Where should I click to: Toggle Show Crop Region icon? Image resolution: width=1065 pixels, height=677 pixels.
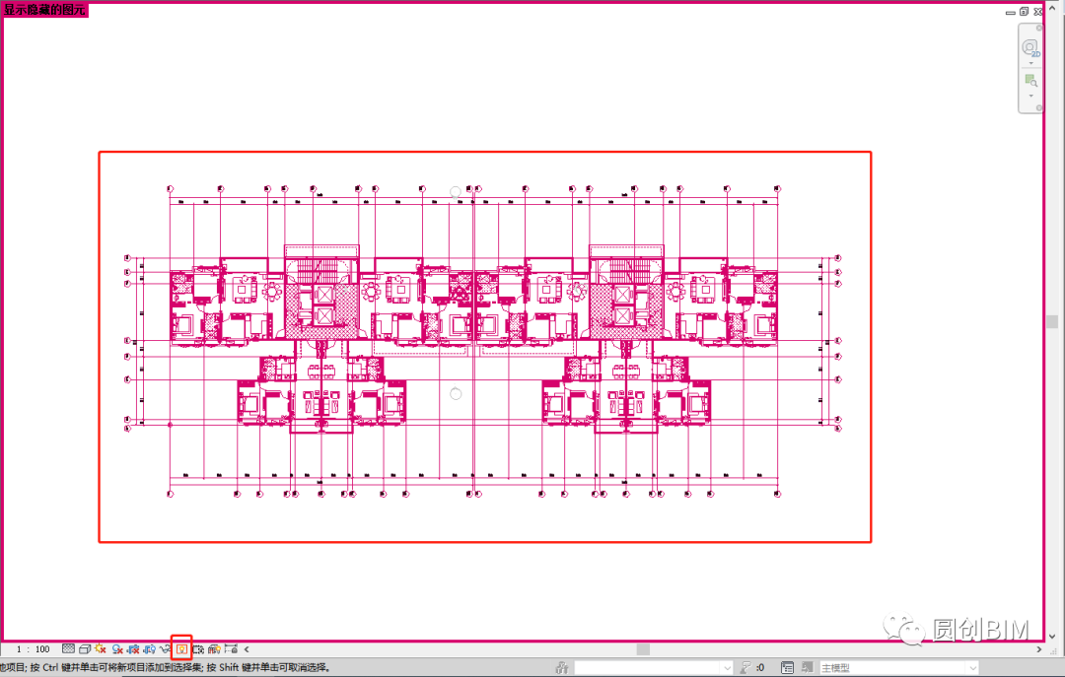point(150,649)
